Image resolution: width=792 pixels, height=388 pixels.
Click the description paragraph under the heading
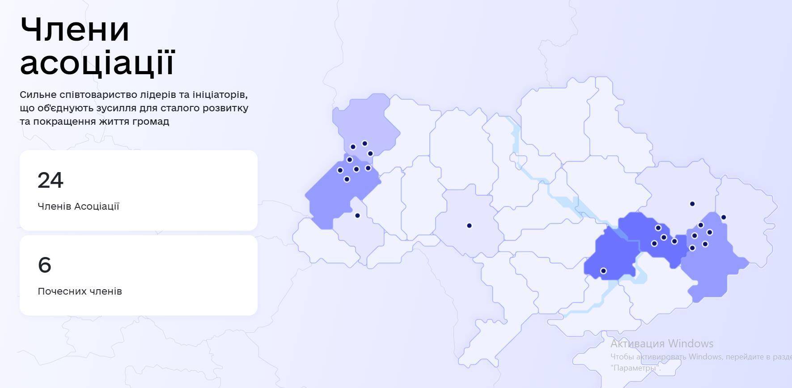pos(134,108)
